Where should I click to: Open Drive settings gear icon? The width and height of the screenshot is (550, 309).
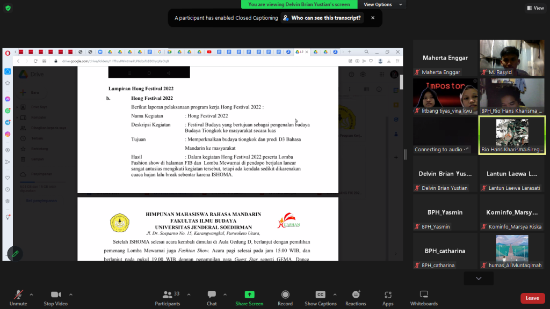363,74
